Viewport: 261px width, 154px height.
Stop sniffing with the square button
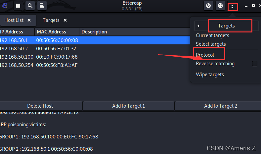click(x=18, y=6)
